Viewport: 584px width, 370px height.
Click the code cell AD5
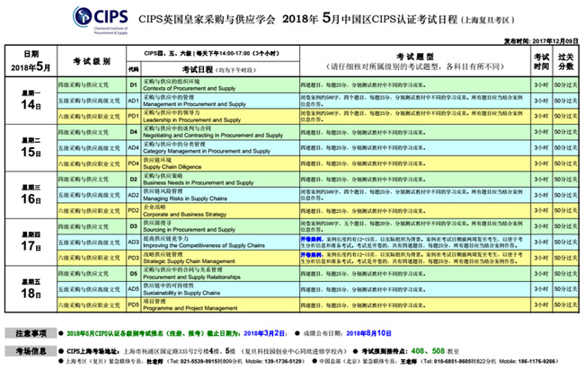[x=134, y=289]
